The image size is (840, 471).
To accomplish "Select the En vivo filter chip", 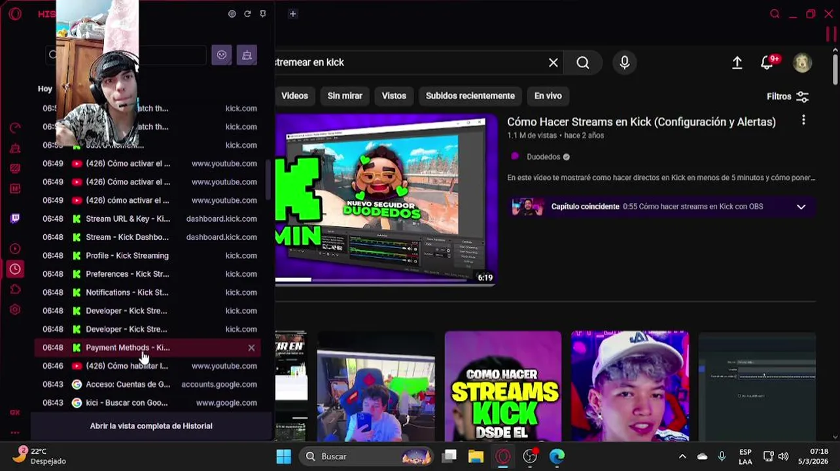I will 548,96.
